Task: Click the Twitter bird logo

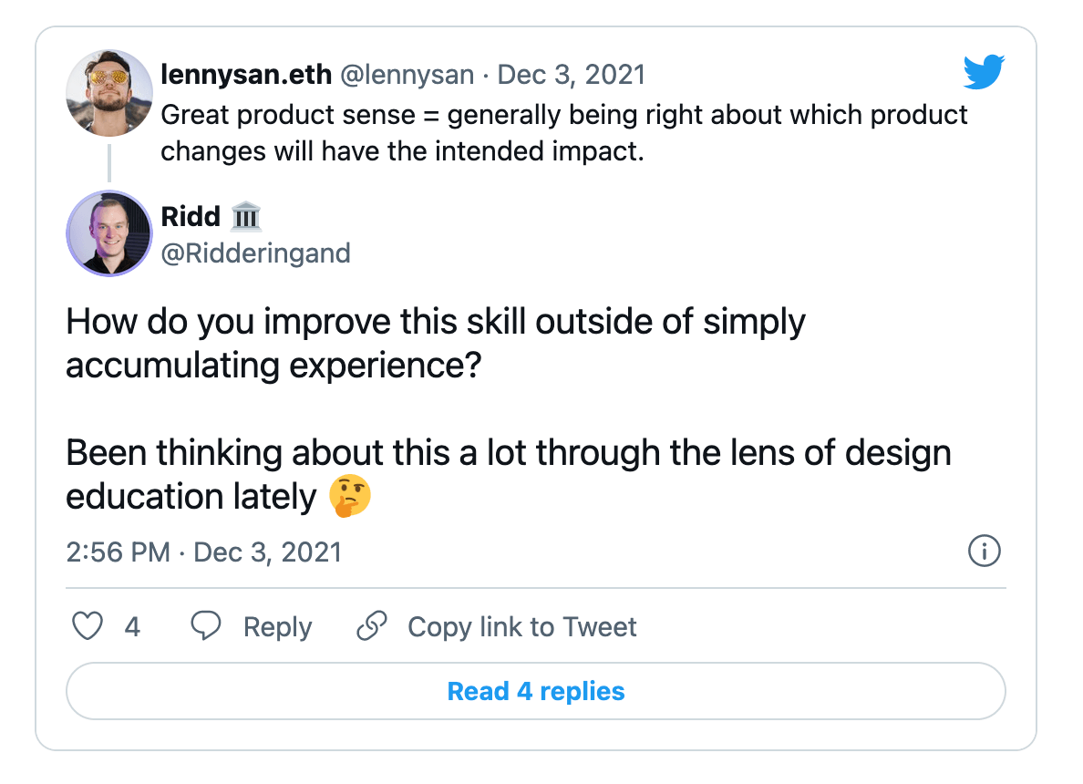Action: click(x=984, y=70)
